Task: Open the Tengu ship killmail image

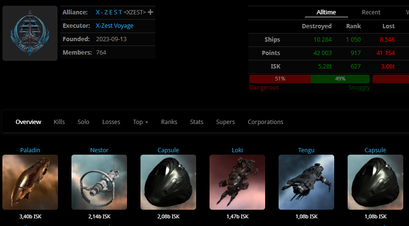Action: pos(306,182)
